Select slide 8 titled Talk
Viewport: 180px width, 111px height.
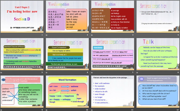(157, 55)
